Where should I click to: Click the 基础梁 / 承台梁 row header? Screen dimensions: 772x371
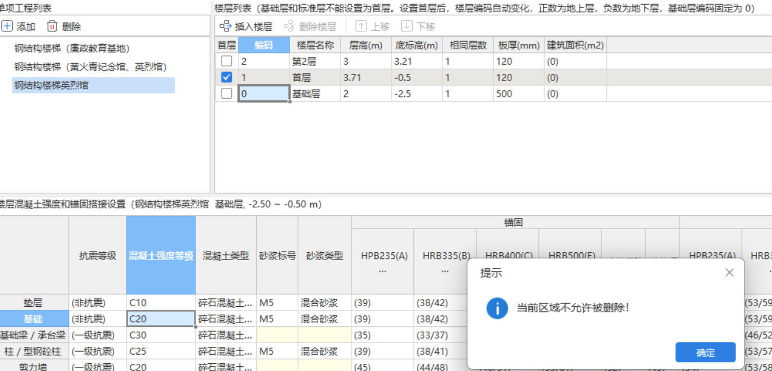coord(34,335)
